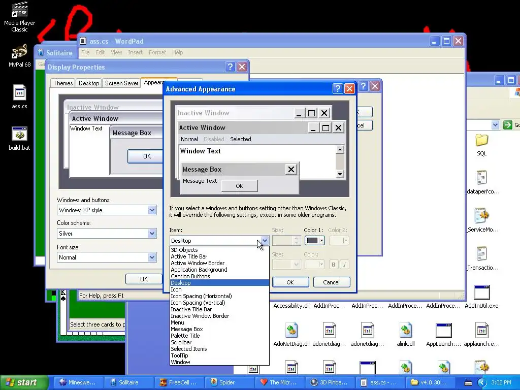Click Solitaire card icon in title bar
Image resolution: width=520 pixels, height=390 pixels.
coord(41,52)
